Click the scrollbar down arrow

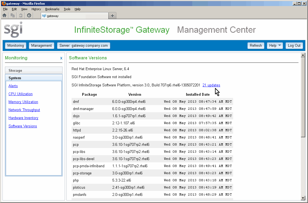coord(303,198)
